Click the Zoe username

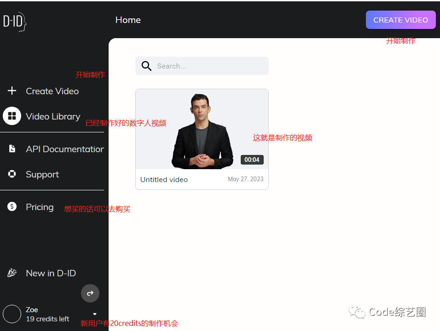(32, 310)
